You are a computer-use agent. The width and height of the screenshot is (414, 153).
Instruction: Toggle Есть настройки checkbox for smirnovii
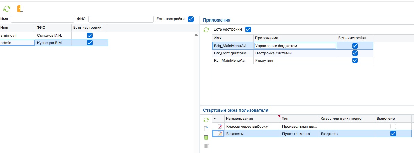[90, 35]
